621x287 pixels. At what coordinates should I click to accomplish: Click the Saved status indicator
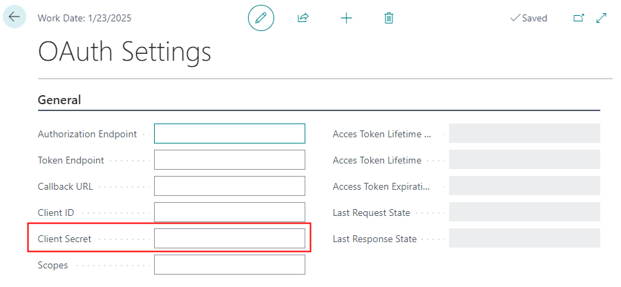528,18
